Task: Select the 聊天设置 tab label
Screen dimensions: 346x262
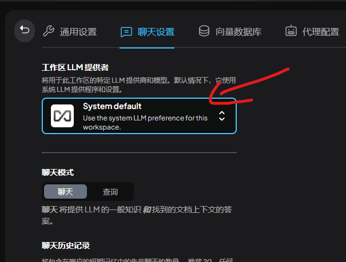Action: (x=156, y=32)
